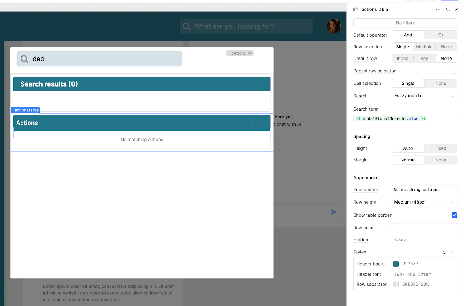Click the Empty state text field
464x306 pixels.
coord(424,190)
